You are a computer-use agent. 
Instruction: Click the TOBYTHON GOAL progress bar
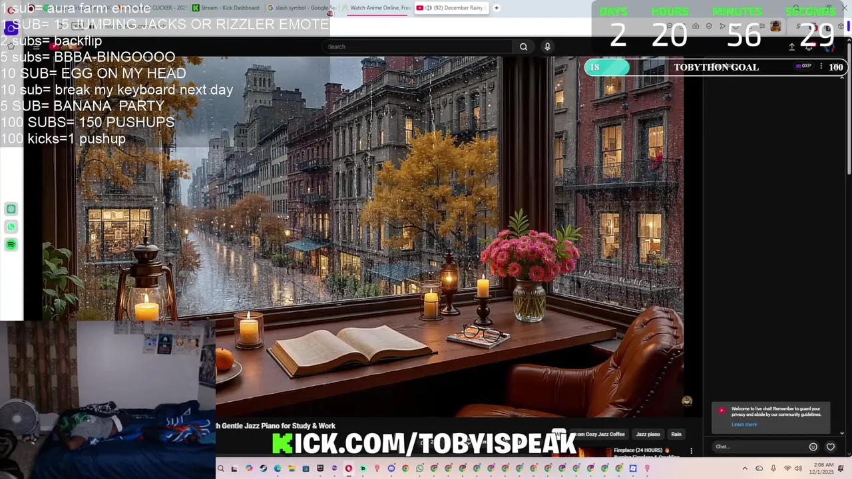715,67
